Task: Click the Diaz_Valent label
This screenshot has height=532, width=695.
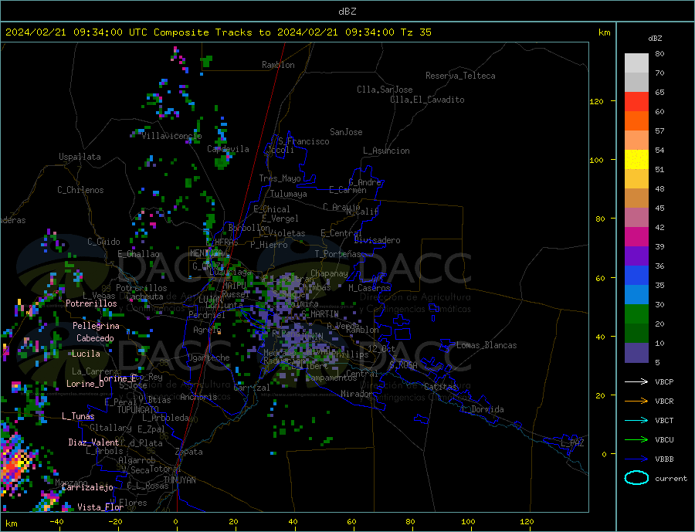Action: [x=93, y=442]
